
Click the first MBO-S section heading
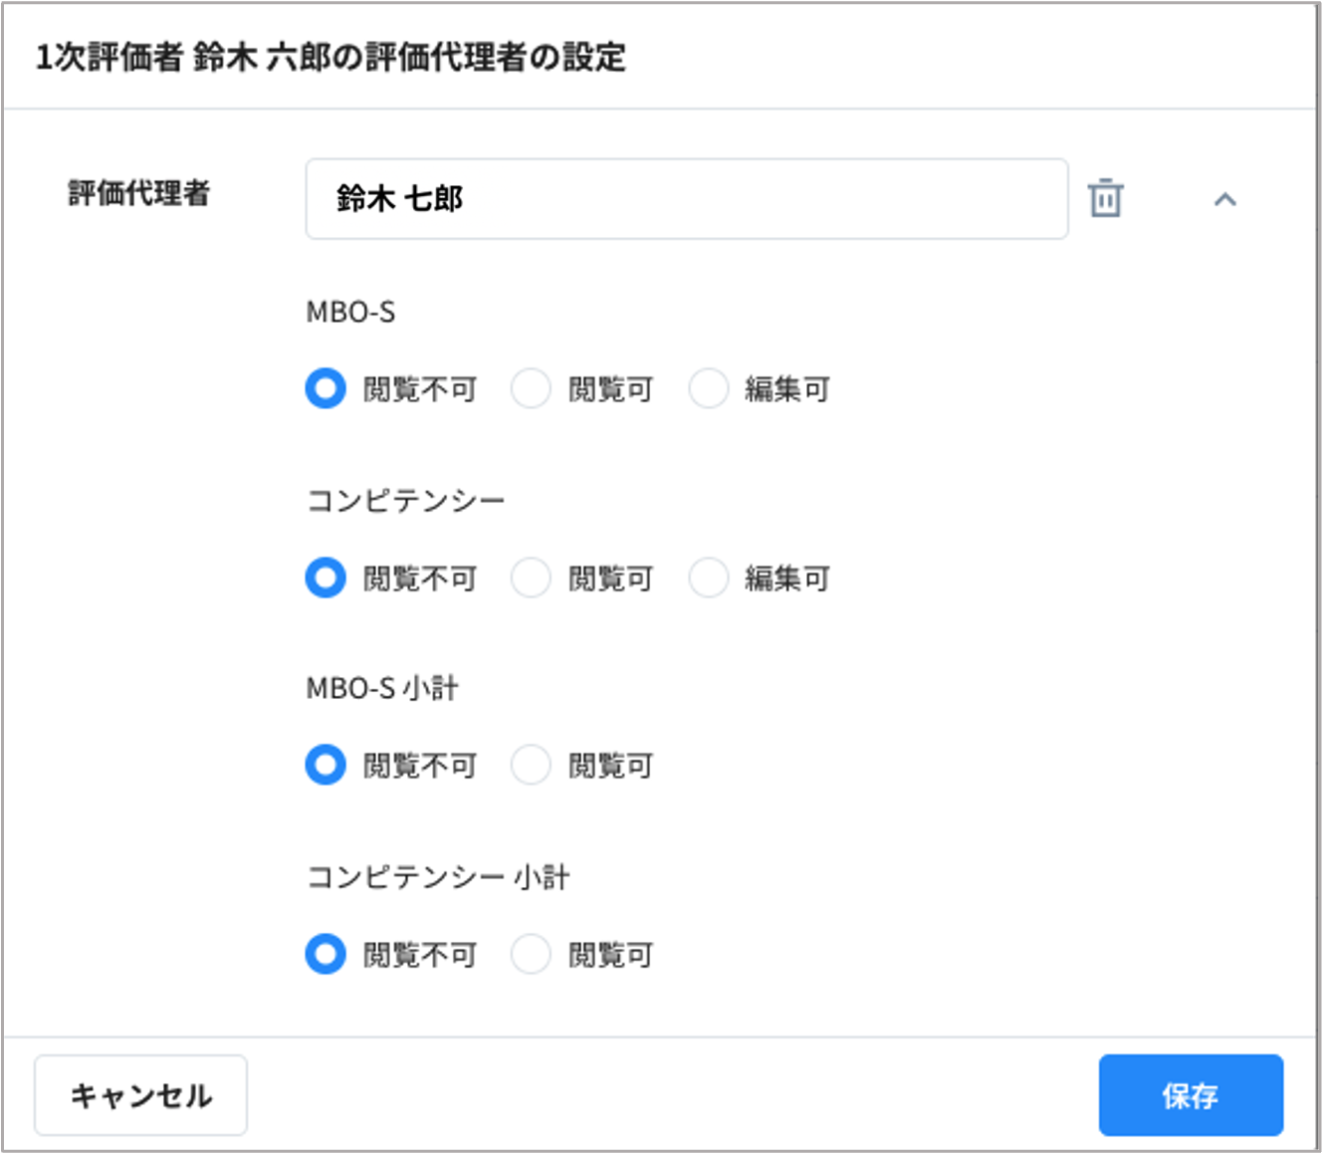point(350,313)
